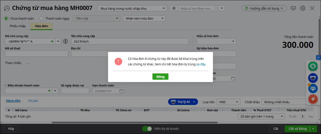
Task: Go to next page Sau
Action: 311,116
